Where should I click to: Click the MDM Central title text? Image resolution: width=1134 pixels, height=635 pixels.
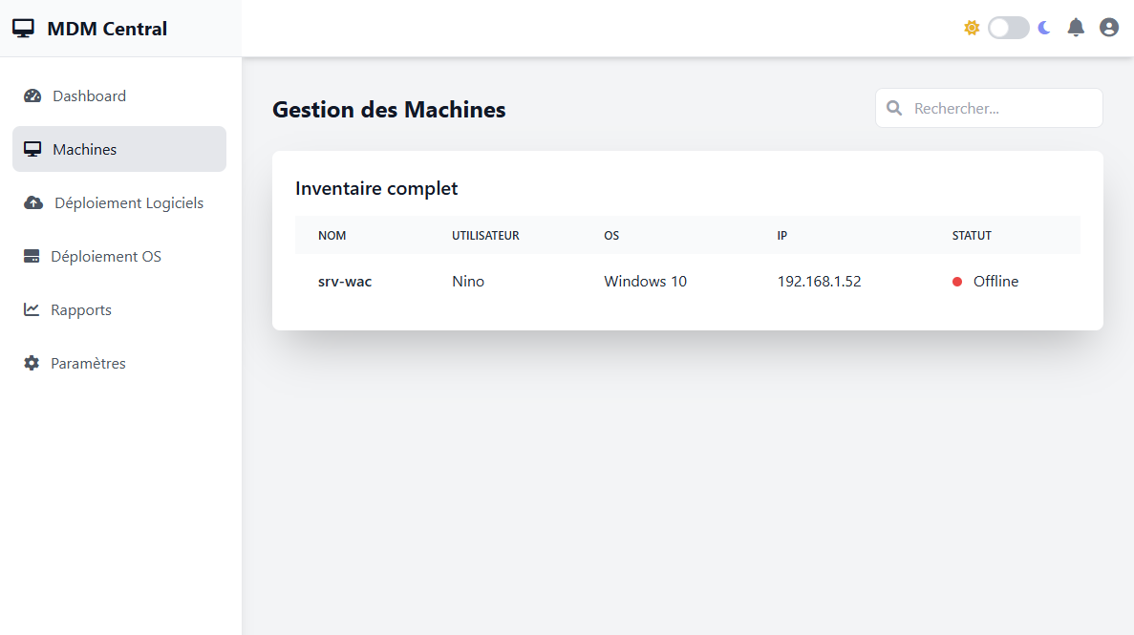107,29
